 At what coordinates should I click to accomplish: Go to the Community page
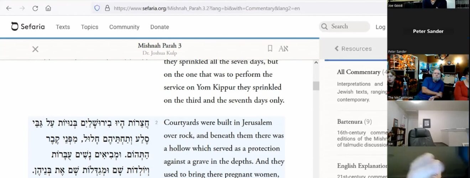point(124,27)
